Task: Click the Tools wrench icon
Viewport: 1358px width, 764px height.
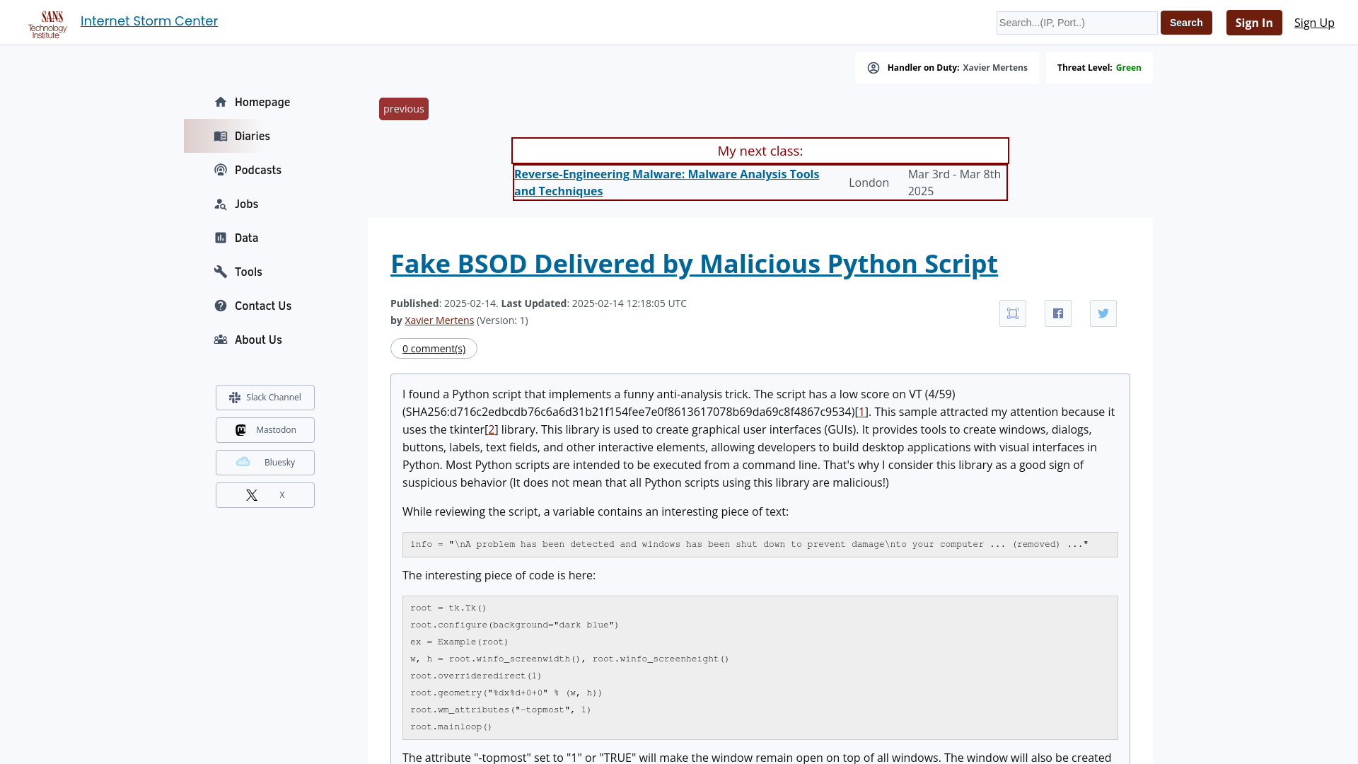Action: coord(221,272)
